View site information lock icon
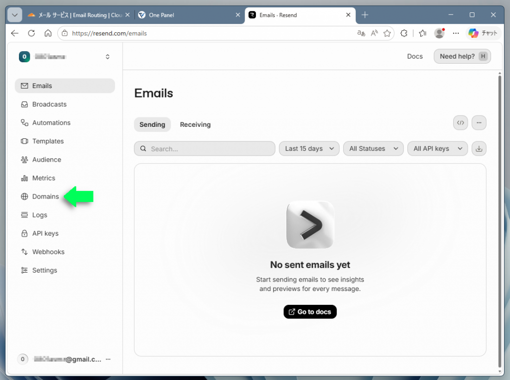510x380 pixels. coord(65,33)
